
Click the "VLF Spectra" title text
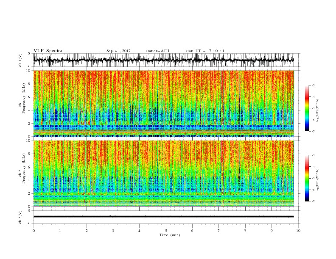(48, 51)
